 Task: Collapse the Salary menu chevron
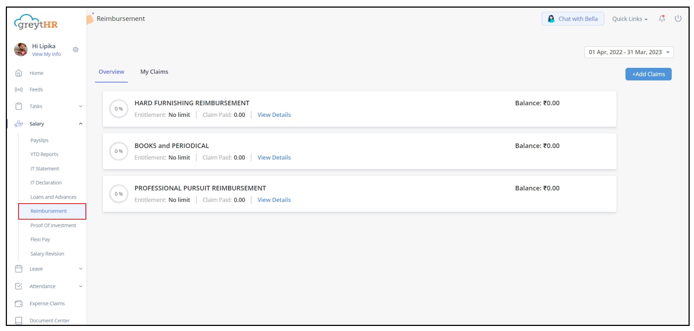[81, 124]
